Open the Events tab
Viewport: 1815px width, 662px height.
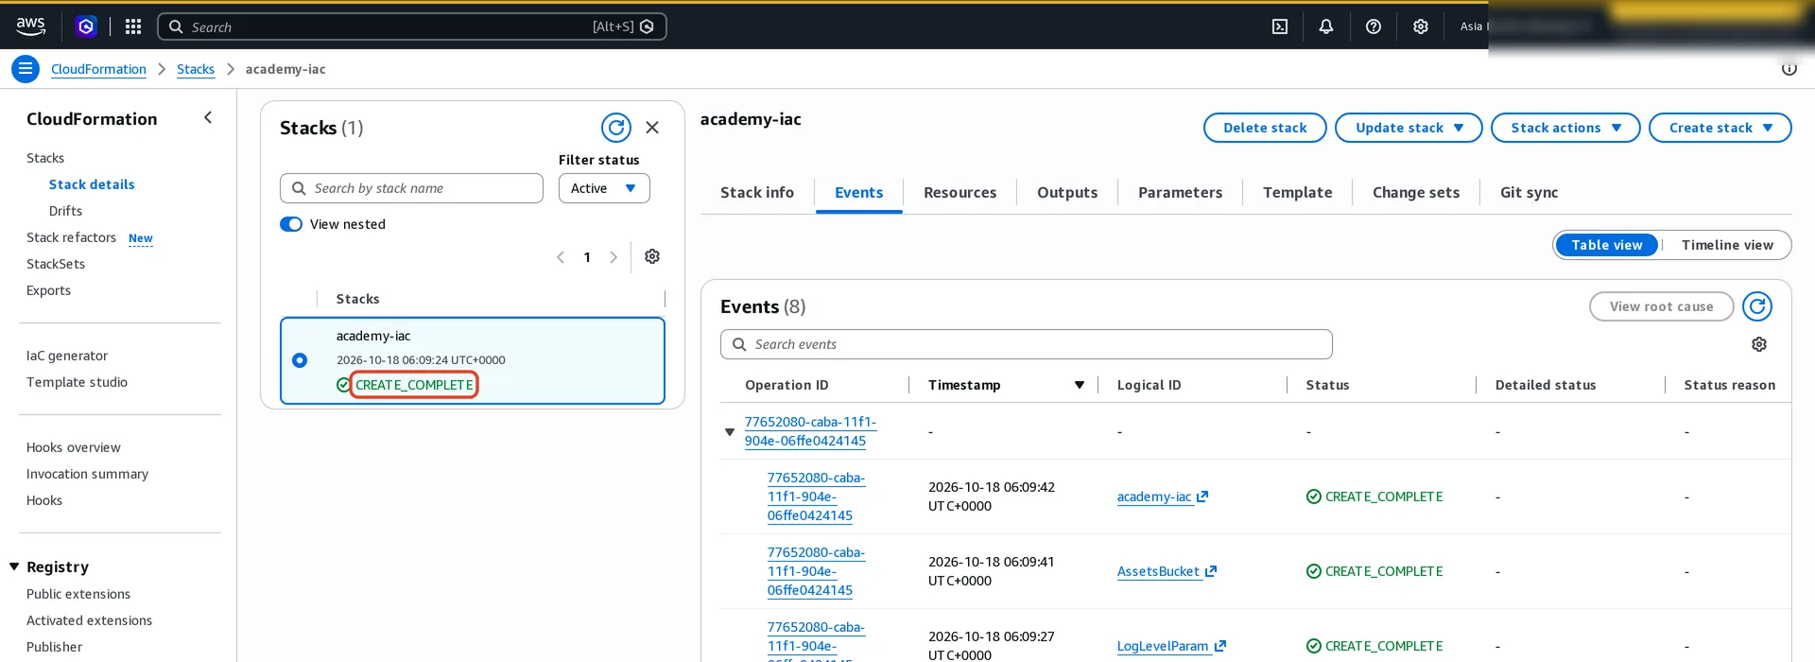point(859,192)
